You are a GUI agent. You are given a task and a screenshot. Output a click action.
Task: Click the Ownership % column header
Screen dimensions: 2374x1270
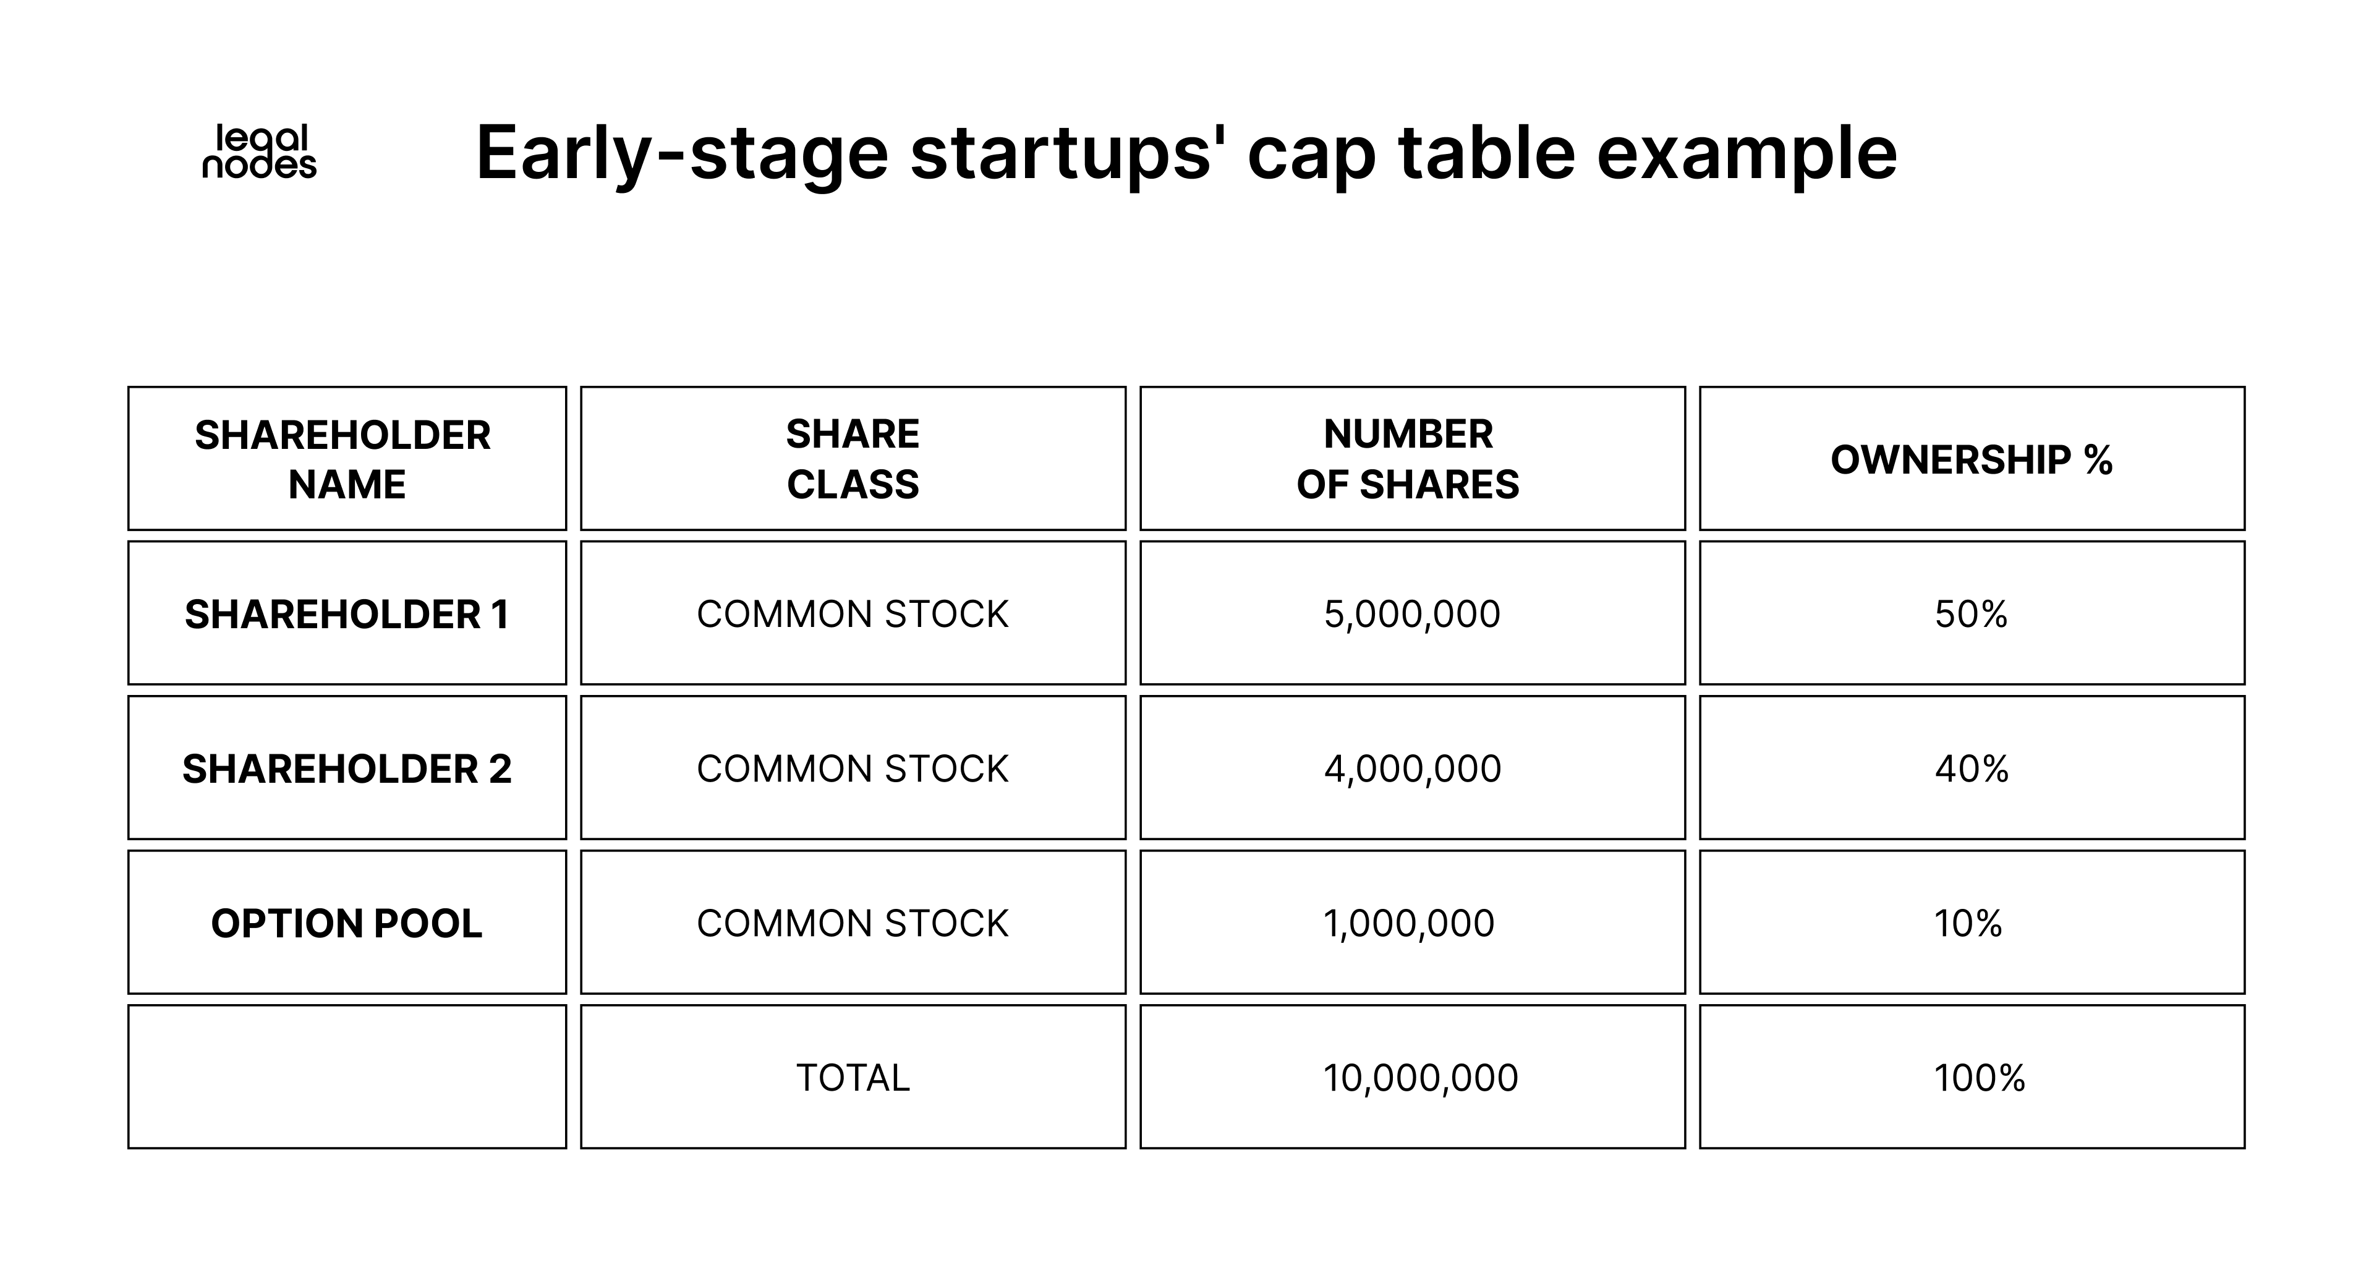(1972, 459)
